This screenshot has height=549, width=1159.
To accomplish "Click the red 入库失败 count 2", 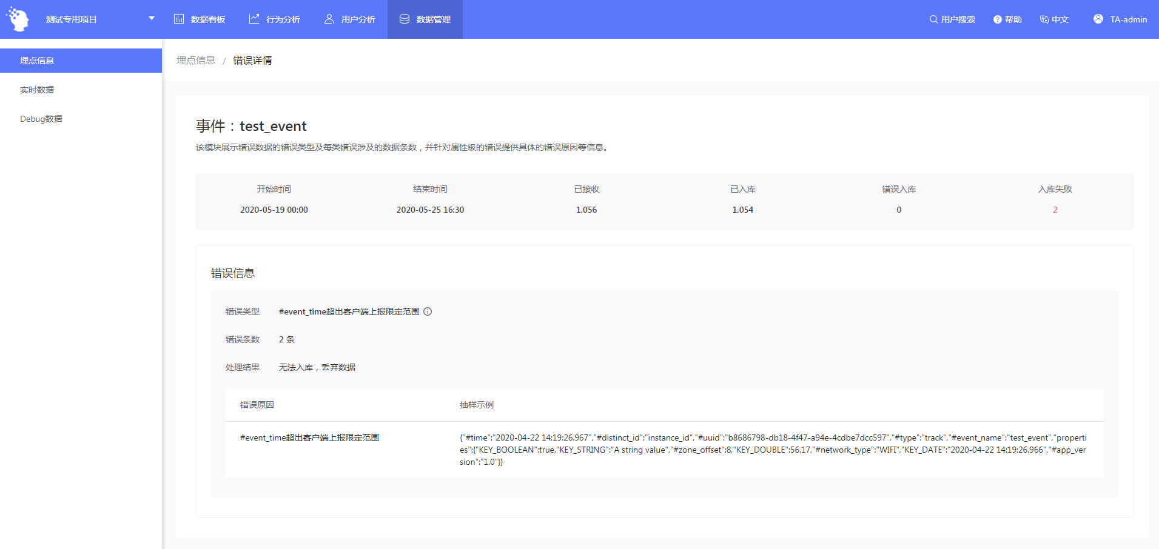I will 1055,210.
